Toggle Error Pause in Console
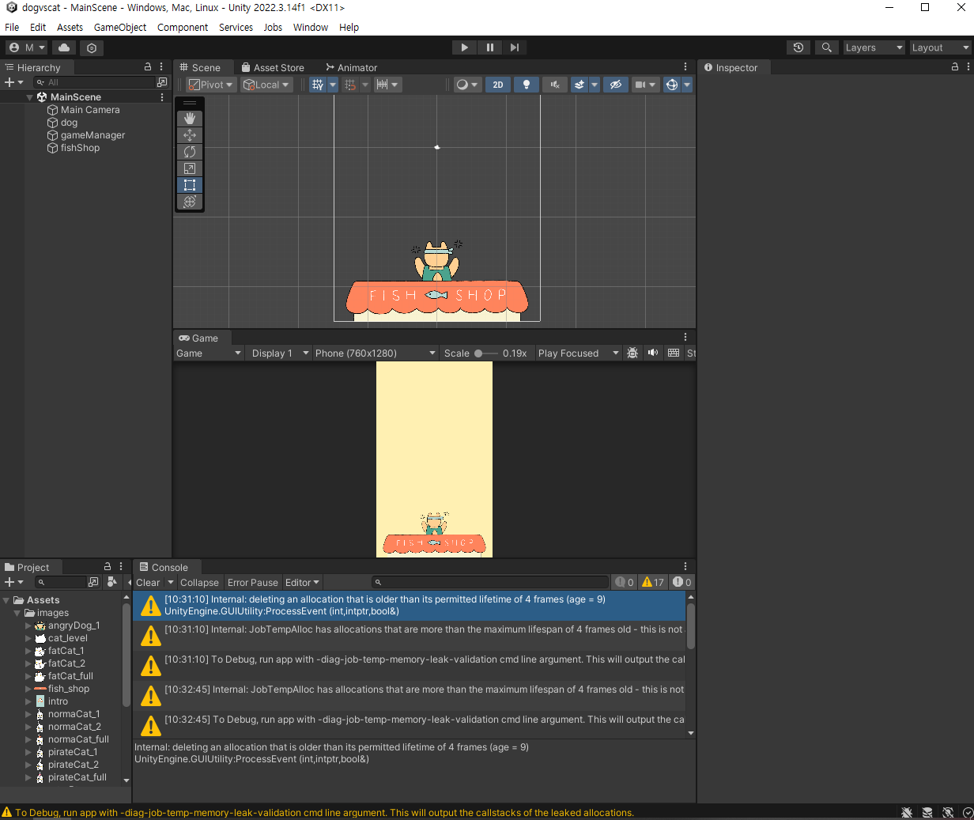The image size is (974, 820). coord(253,582)
